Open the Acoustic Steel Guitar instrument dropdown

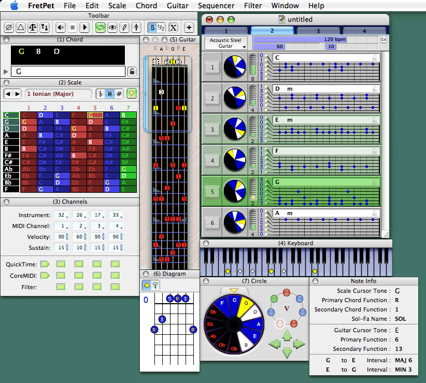[x=226, y=43]
